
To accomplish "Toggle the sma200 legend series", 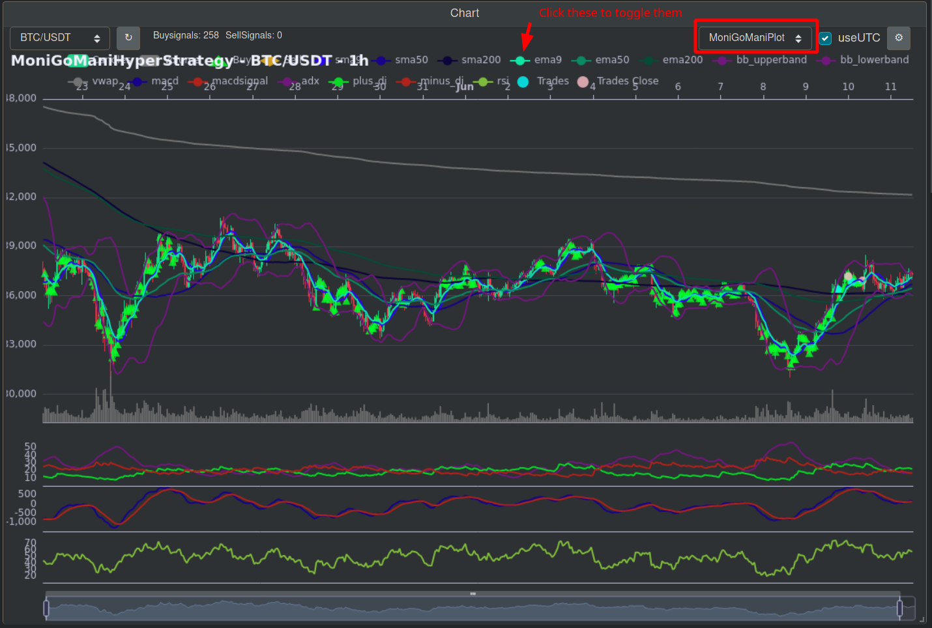I will click(469, 60).
